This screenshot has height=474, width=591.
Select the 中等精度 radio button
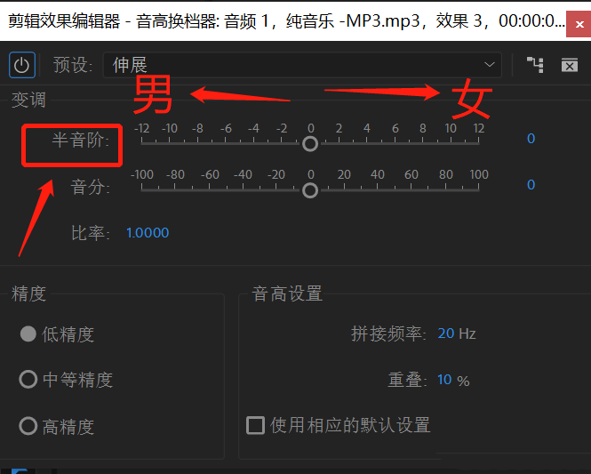click(x=28, y=380)
